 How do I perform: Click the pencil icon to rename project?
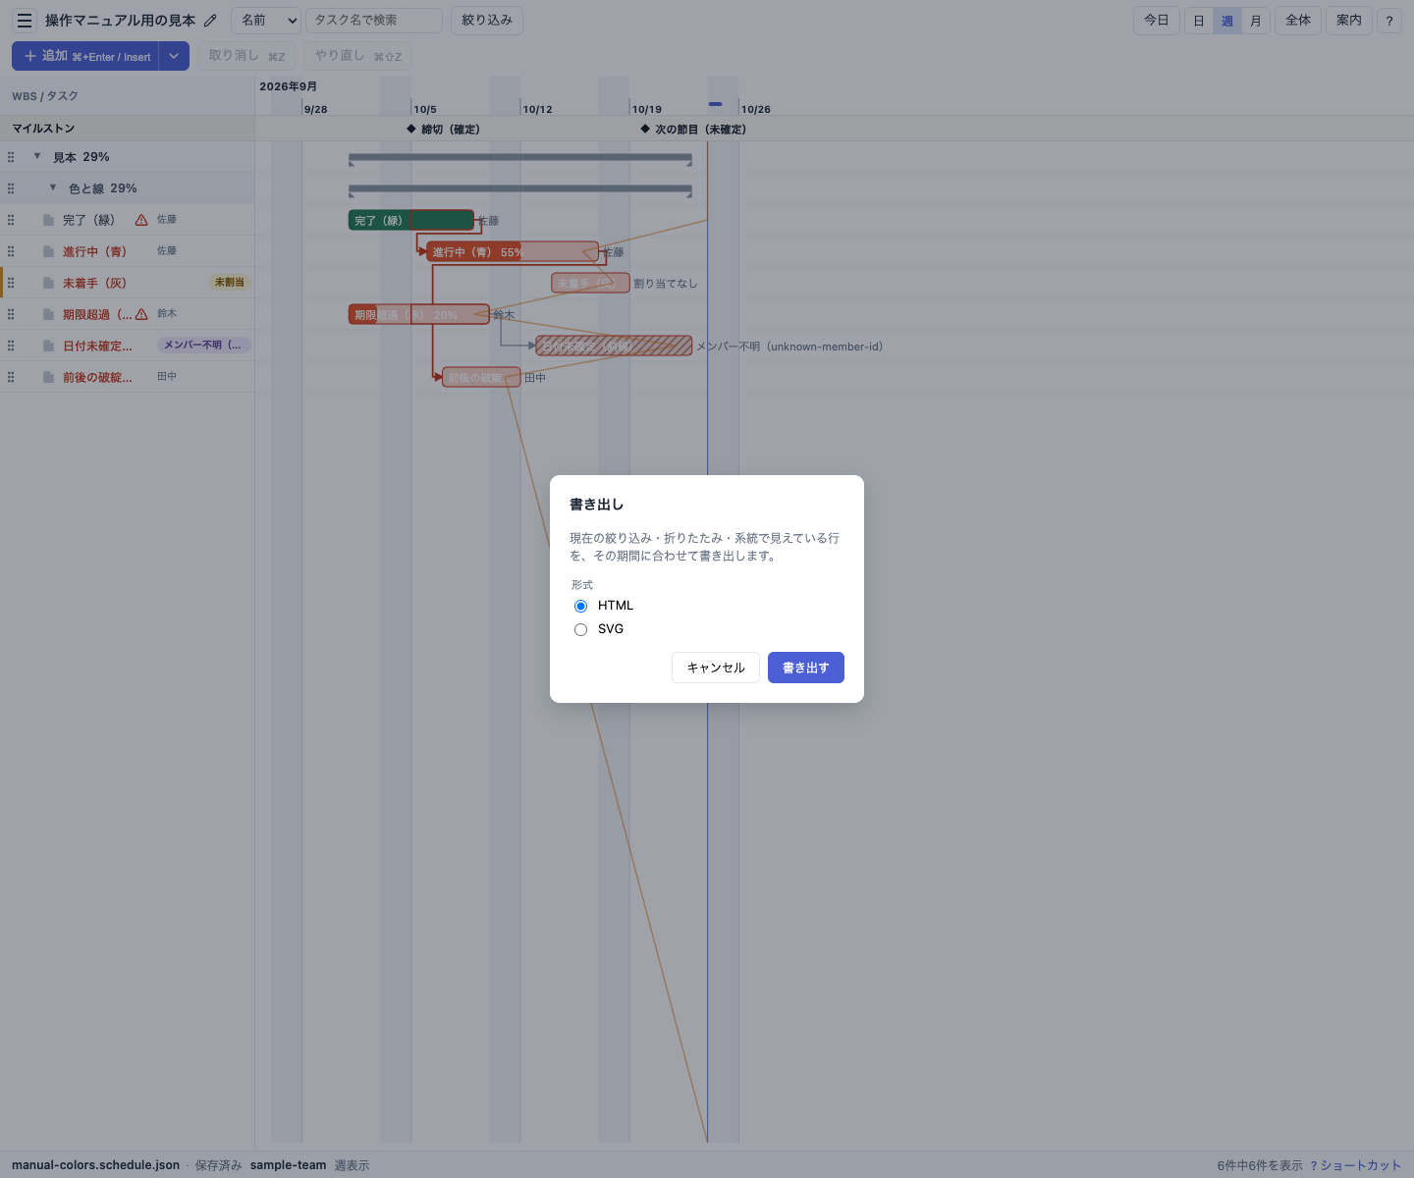(x=210, y=21)
